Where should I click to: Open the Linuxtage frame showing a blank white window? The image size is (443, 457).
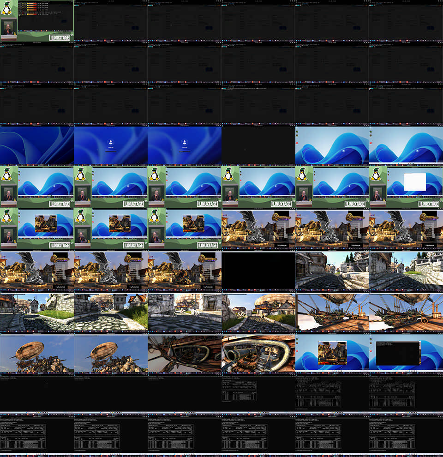[406, 187]
